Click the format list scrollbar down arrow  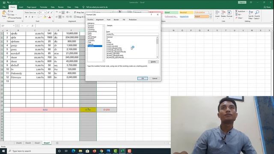157,57
